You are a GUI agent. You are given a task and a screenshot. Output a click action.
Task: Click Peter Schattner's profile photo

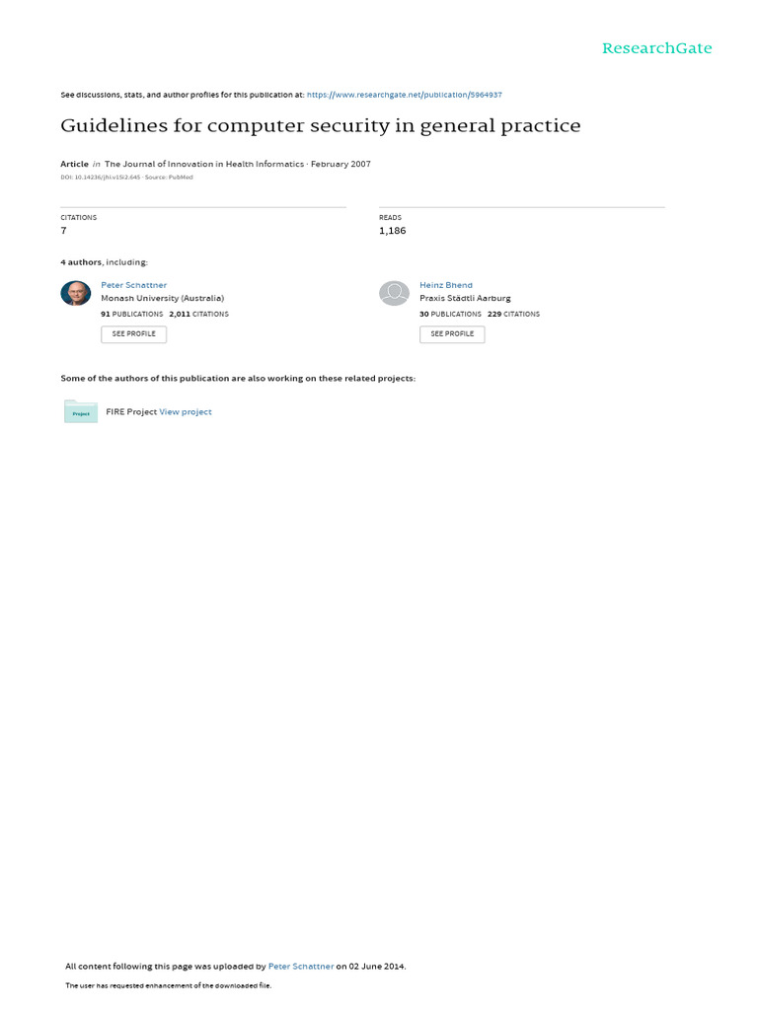tap(75, 293)
